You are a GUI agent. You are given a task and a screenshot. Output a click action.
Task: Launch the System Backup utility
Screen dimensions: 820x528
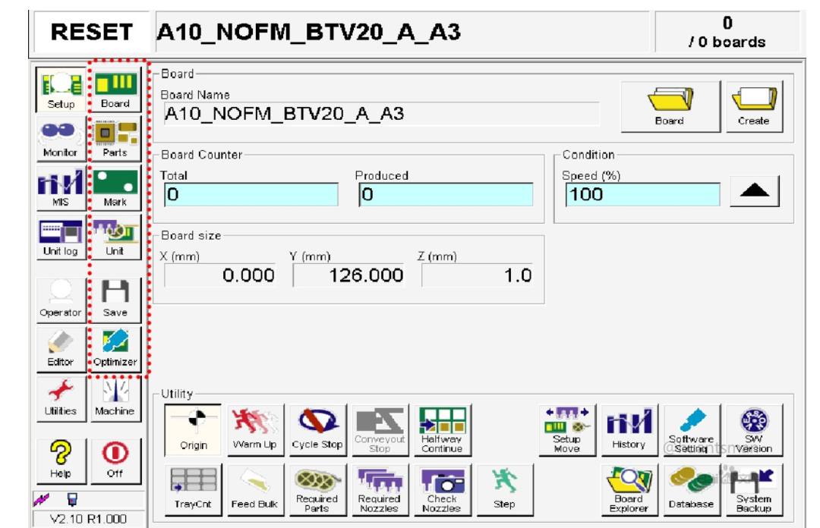click(753, 489)
